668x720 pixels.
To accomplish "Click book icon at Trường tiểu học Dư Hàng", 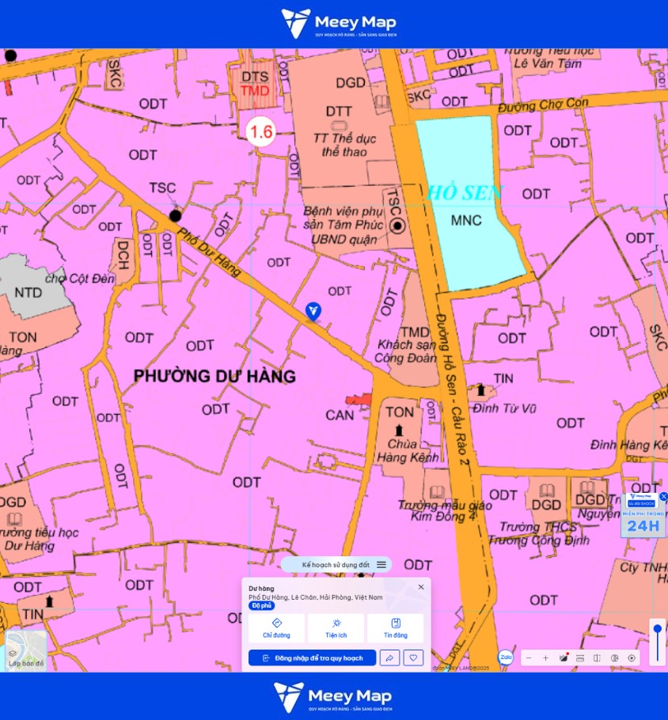I will click(14, 519).
